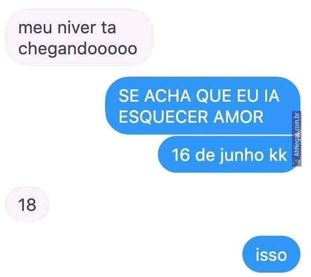The image size is (311, 277).
Task: Select the "16 de junho kk" message
Action: pyautogui.click(x=227, y=154)
